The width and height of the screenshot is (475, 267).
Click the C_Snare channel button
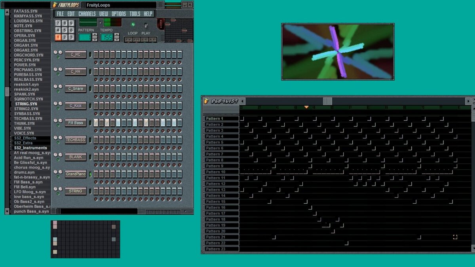pos(76,89)
